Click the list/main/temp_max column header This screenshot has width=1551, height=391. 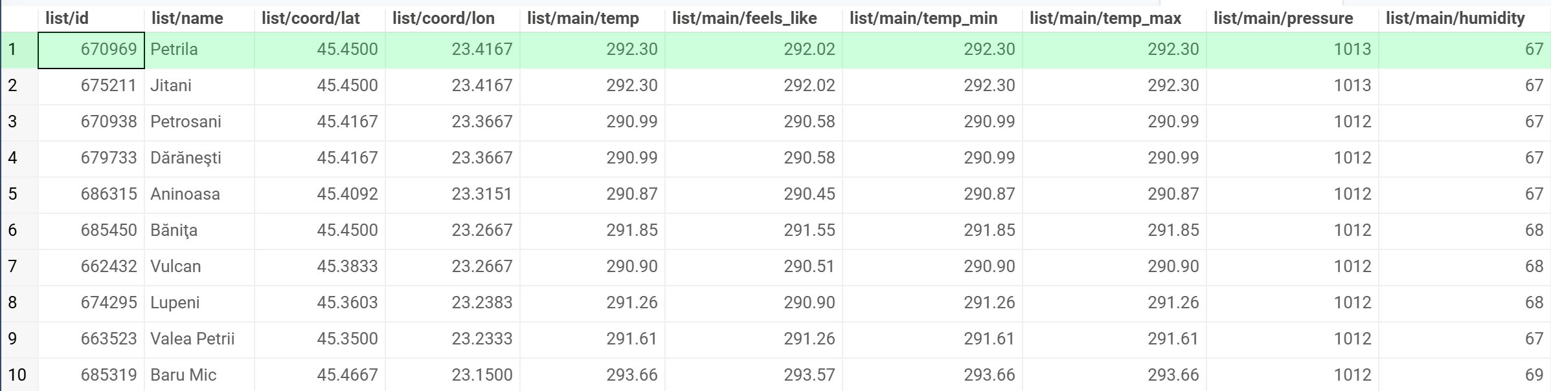pos(1103,18)
